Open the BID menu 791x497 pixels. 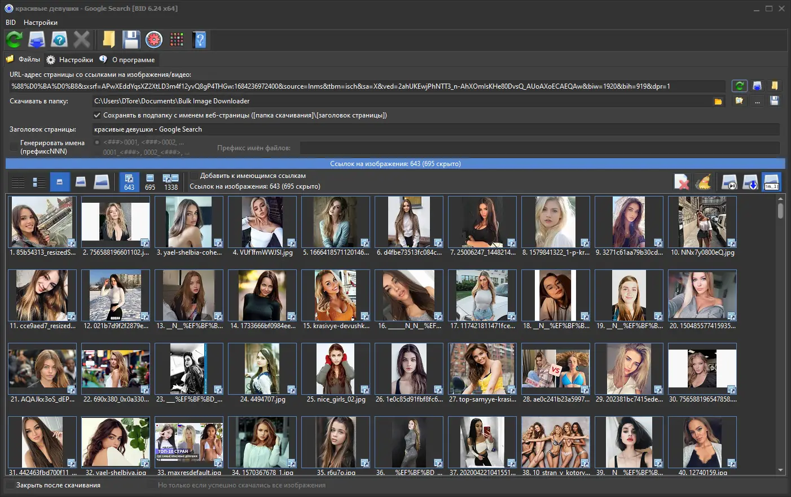[x=11, y=23]
